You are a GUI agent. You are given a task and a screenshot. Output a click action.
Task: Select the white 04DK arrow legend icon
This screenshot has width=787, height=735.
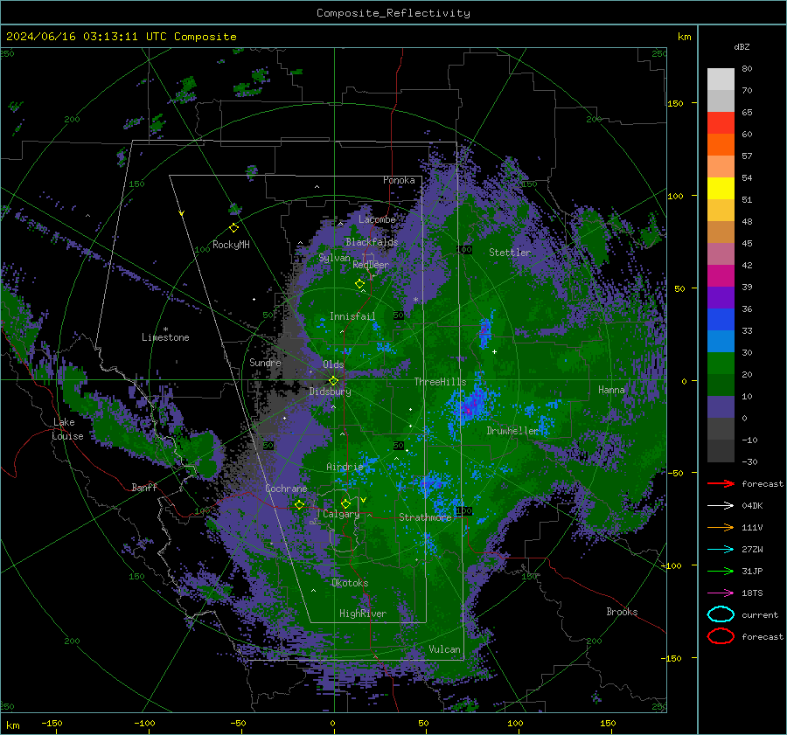721,505
